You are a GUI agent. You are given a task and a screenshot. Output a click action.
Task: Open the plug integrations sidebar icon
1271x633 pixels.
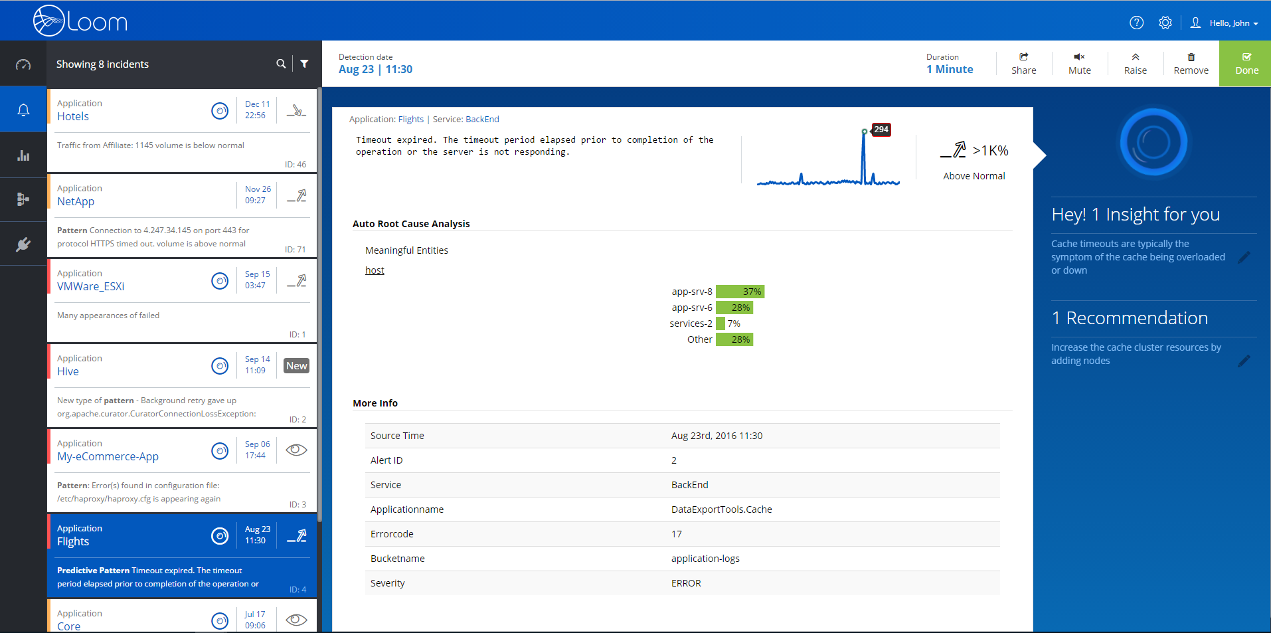pyautogui.click(x=23, y=244)
